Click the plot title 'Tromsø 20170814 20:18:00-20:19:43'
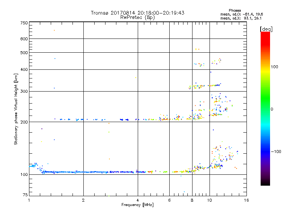 137,13
